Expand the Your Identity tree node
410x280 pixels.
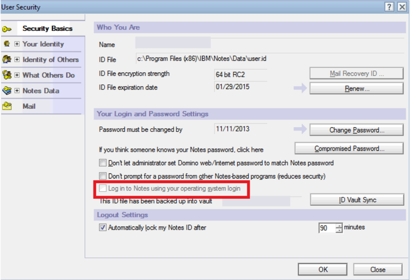pos(17,44)
